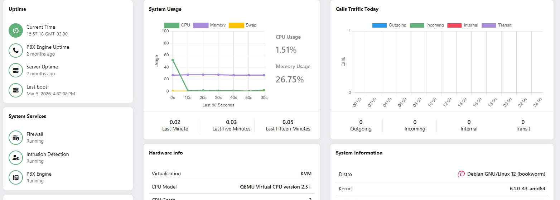
Task: Toggle the Memory legend swatch
Action: 201,25
